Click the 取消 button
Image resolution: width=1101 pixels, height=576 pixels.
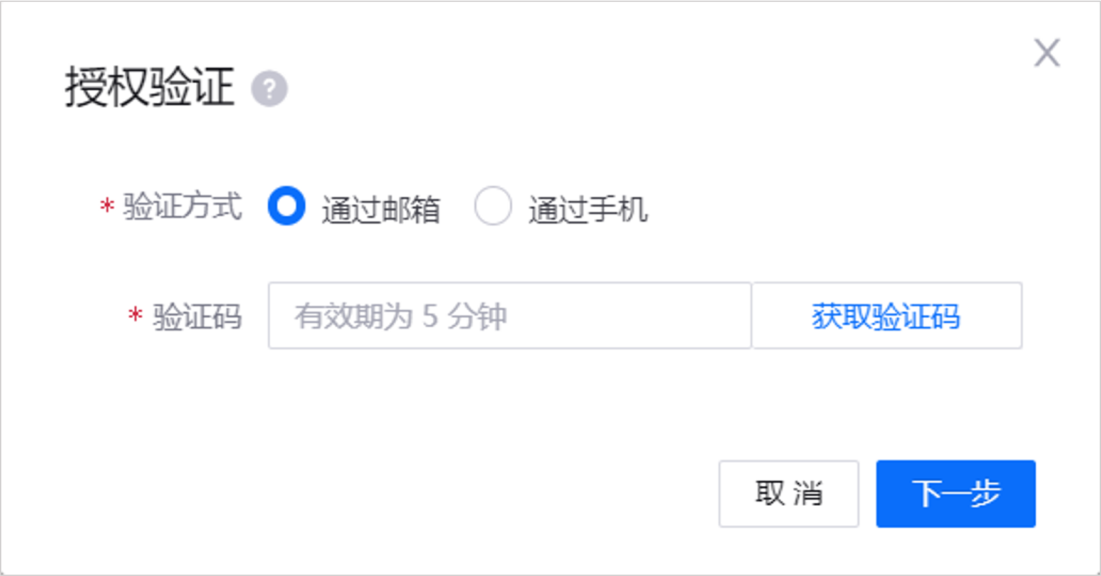[788, 494]
